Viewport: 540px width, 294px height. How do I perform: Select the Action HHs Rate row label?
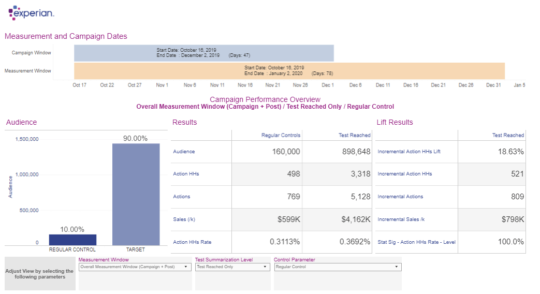[x=192, y=242]
